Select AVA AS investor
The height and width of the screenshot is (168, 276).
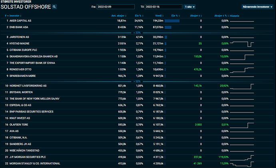[x=14, y=131]
